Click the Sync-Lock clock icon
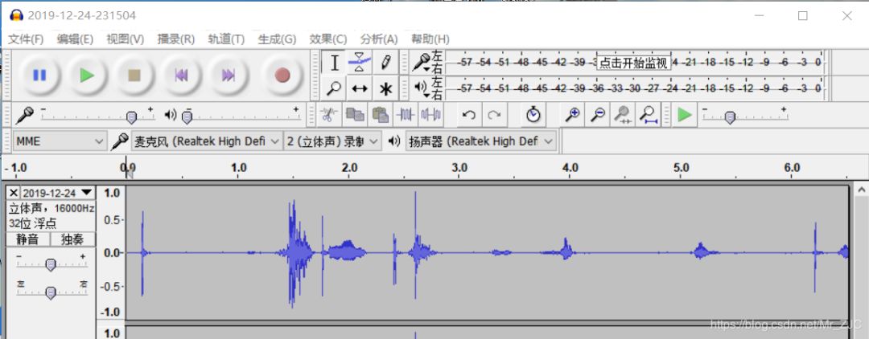Viewport: 869px width, 339px height. pos(533,115)
